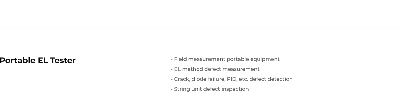Select the Field measurement portable equipment line
The height and width of the screenshot is (109, 400).
coord(225,59)
